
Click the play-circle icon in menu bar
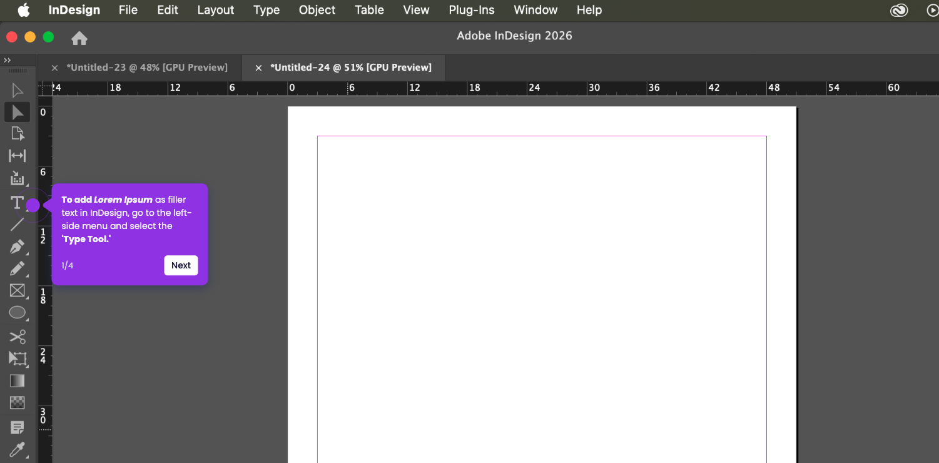click(932, 10)
